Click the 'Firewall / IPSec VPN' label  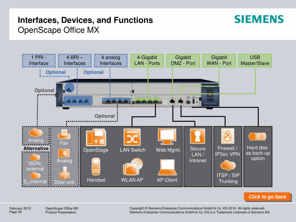pos(227,151)
